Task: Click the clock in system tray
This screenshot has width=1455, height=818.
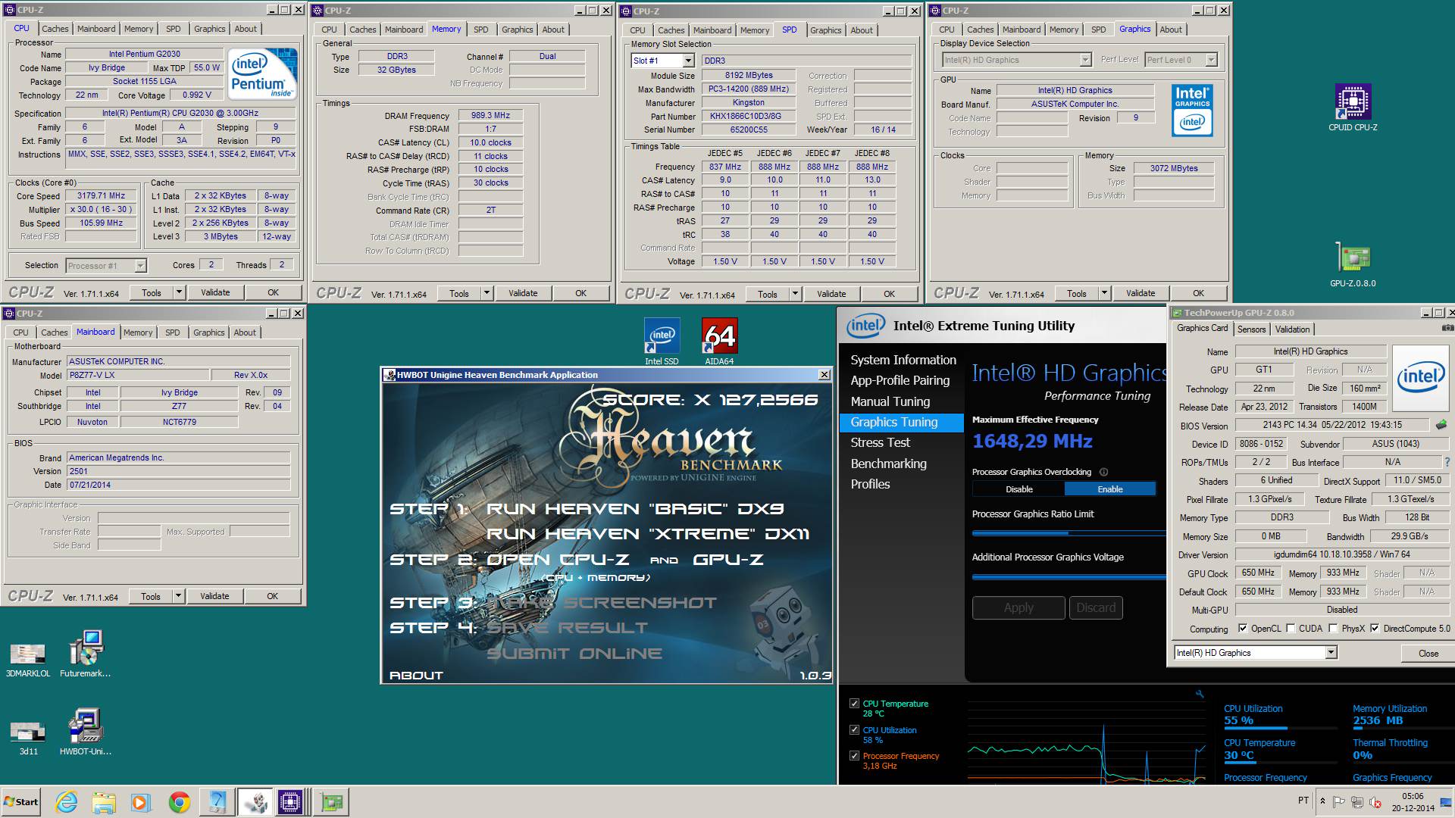Action: tap(1413, 802)
